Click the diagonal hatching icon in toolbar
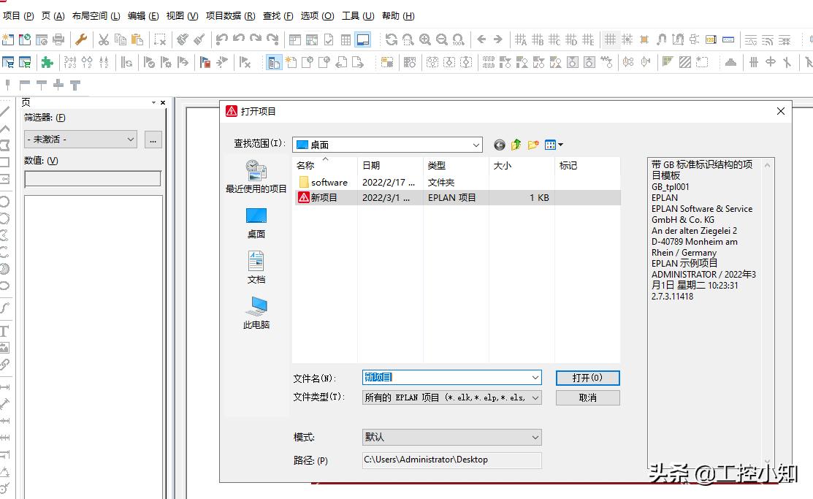 point(685,63)
